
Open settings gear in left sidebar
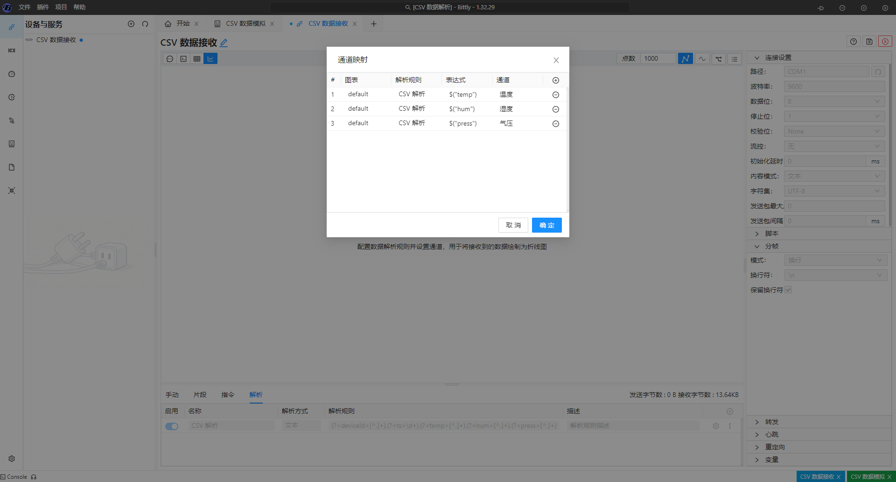12,459
